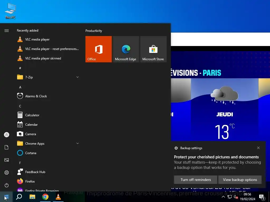Open Feedback Hub

pyautogui.click(x=48, y=172)
